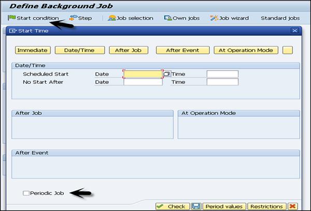This screenshot has width=311, height=211.
Task: Click the Step icon
Action: [73, 18]
